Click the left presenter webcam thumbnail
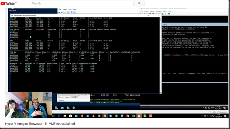This screenshot has height=129, width=230. pos(17,105)
